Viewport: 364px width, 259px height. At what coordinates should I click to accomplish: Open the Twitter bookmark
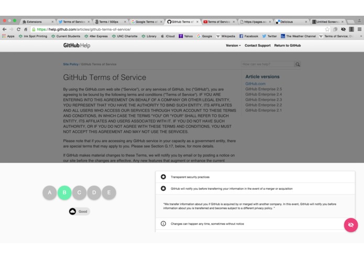pyautogui.click(x=270, y=36)
